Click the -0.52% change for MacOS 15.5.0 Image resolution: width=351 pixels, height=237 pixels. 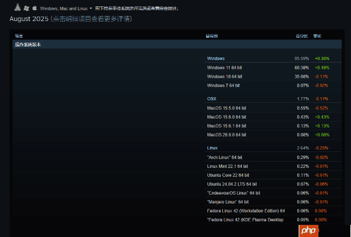click(x=321, y=108)
